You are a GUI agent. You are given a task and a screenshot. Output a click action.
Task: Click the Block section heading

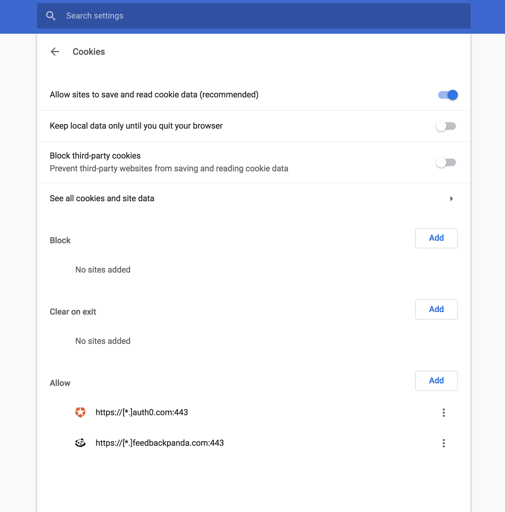60,240
